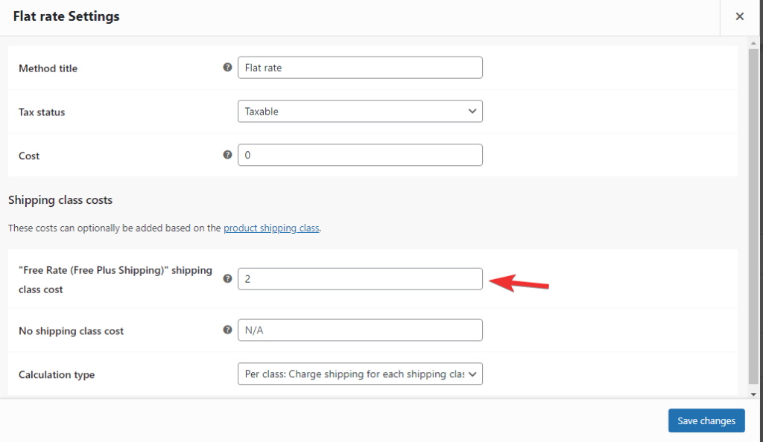This screenshot has width=763, height=442.
Task: Focus the Cost field containing 0
Action: [x=360, y=155]
